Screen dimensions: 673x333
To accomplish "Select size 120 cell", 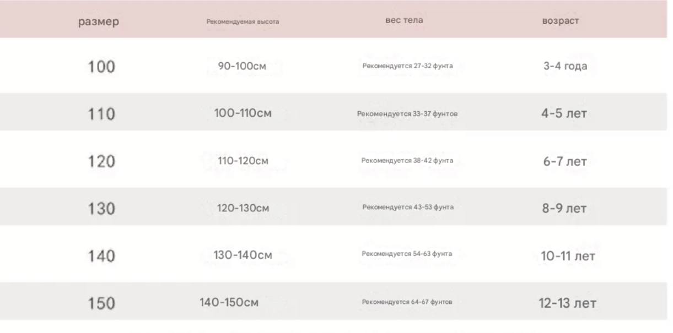I will (x=102, y=162).
